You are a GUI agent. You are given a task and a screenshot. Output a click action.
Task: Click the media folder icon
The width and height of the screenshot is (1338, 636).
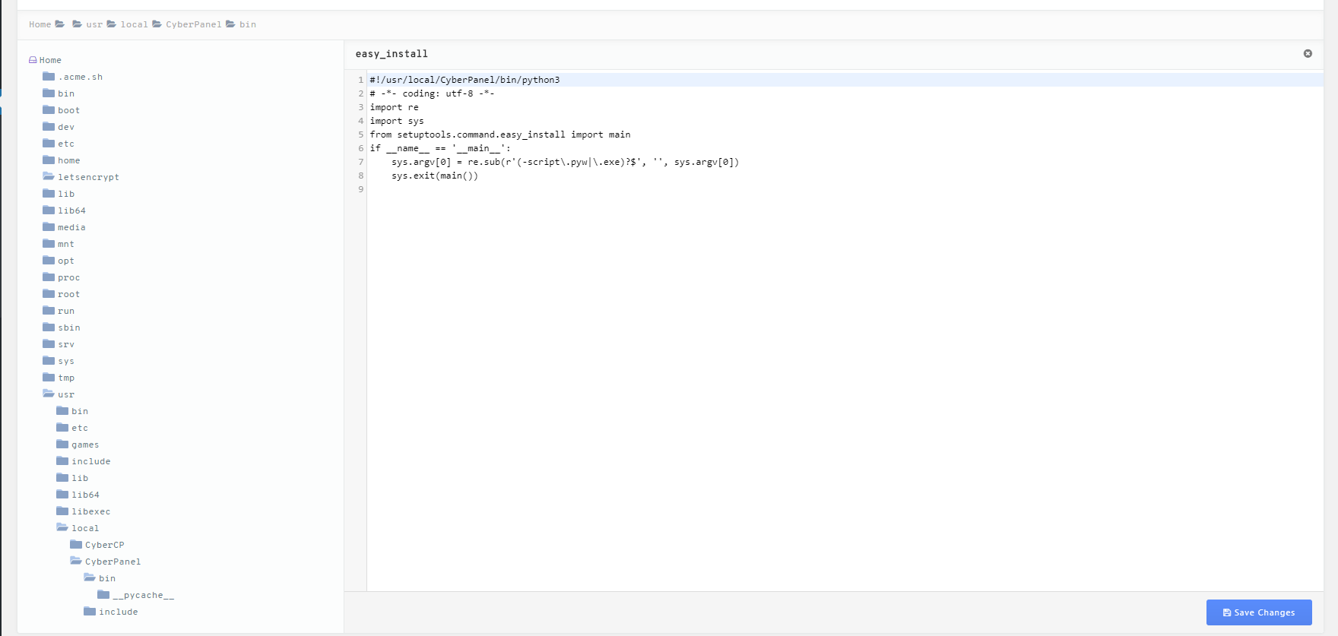coord(49,226)
